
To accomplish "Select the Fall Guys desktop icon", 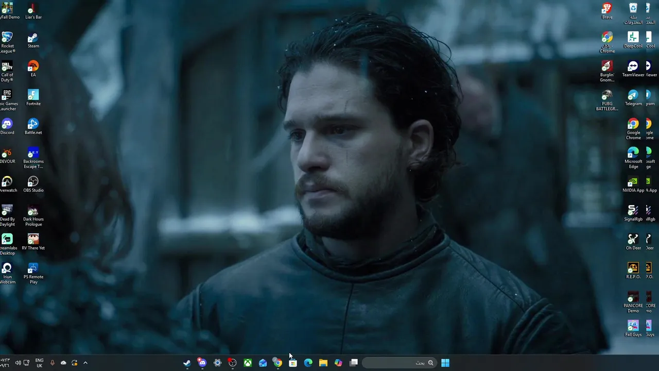I will 633,329.
